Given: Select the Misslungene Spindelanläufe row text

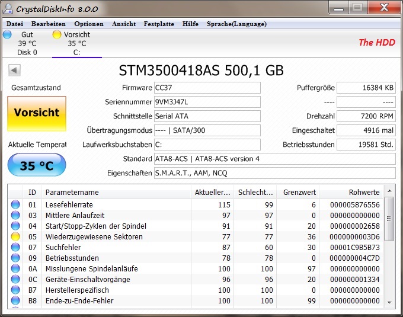Looking at the screenshot, I should pyautogui.click(x=92, y=268).
